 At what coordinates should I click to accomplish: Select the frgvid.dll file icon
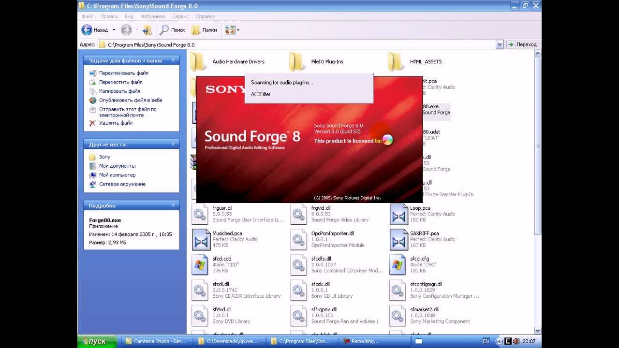click(x=299, y=214)
